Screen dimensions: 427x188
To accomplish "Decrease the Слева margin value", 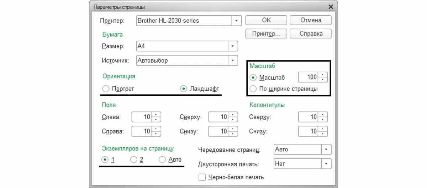I will (x=157, y=119).
